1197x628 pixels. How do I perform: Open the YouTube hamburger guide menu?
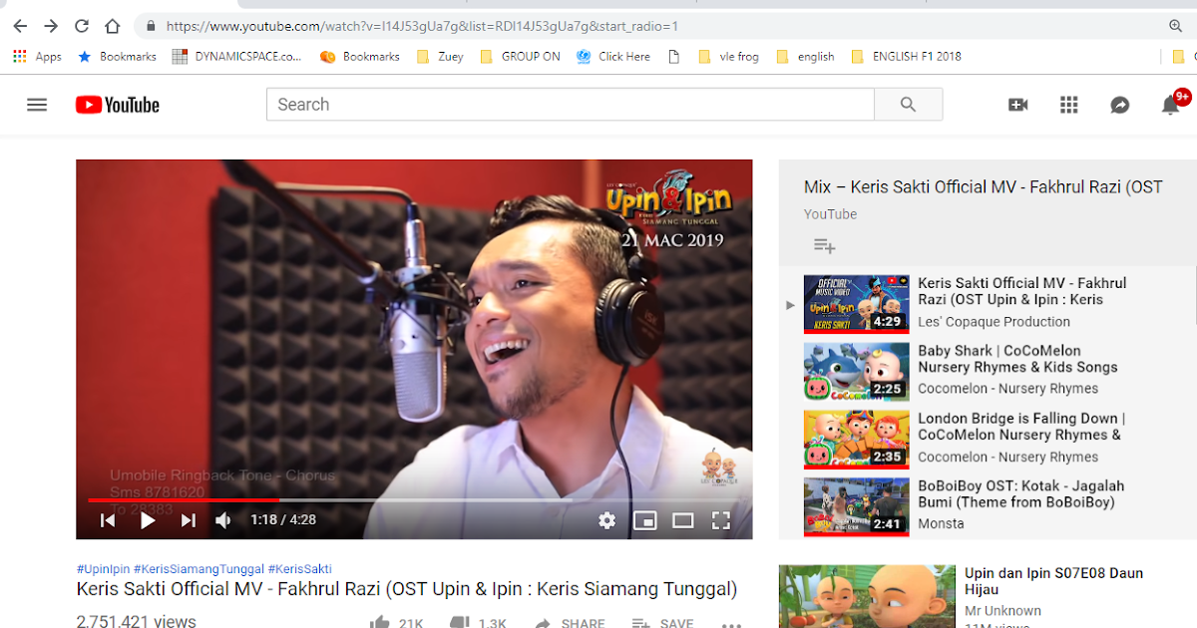(37, 105)
